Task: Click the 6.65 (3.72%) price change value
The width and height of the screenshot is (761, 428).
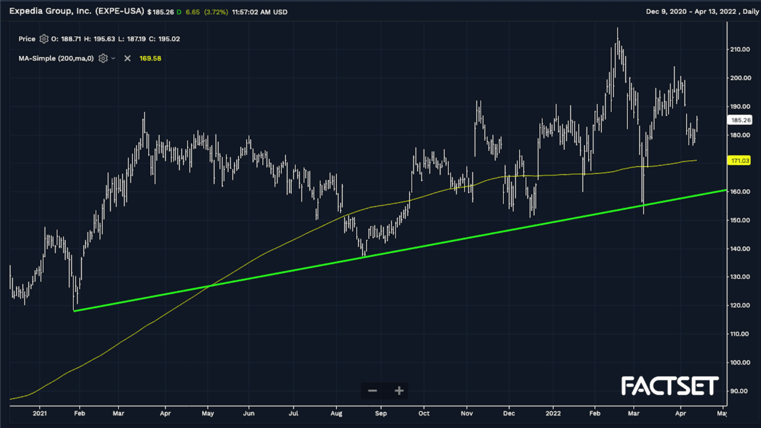Action: coord(210,11)
